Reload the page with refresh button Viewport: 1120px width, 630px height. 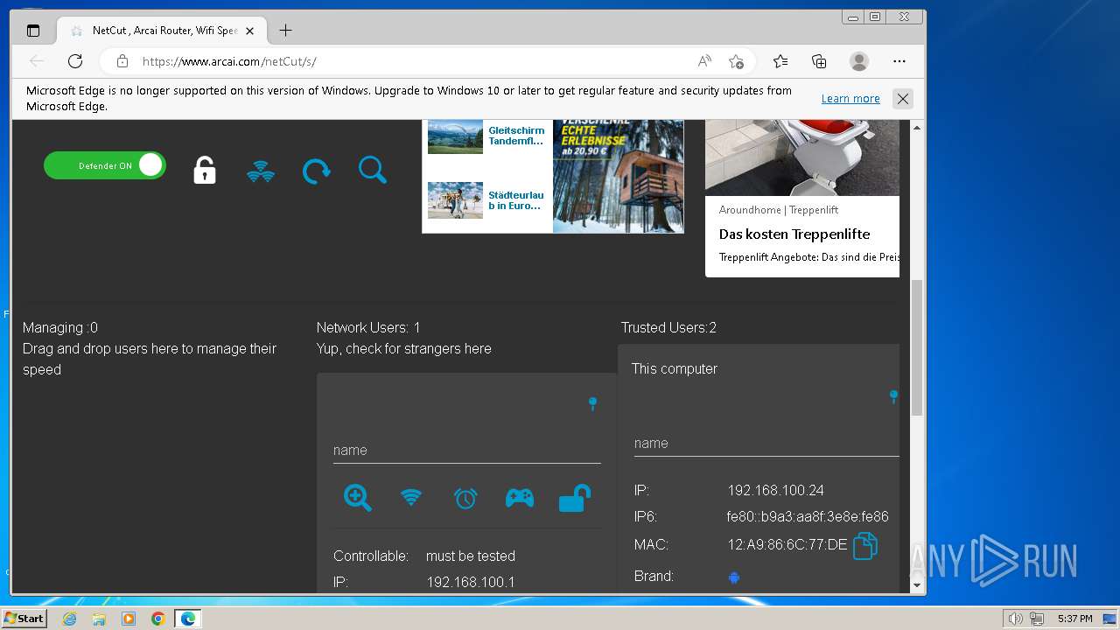click(75, 61)
